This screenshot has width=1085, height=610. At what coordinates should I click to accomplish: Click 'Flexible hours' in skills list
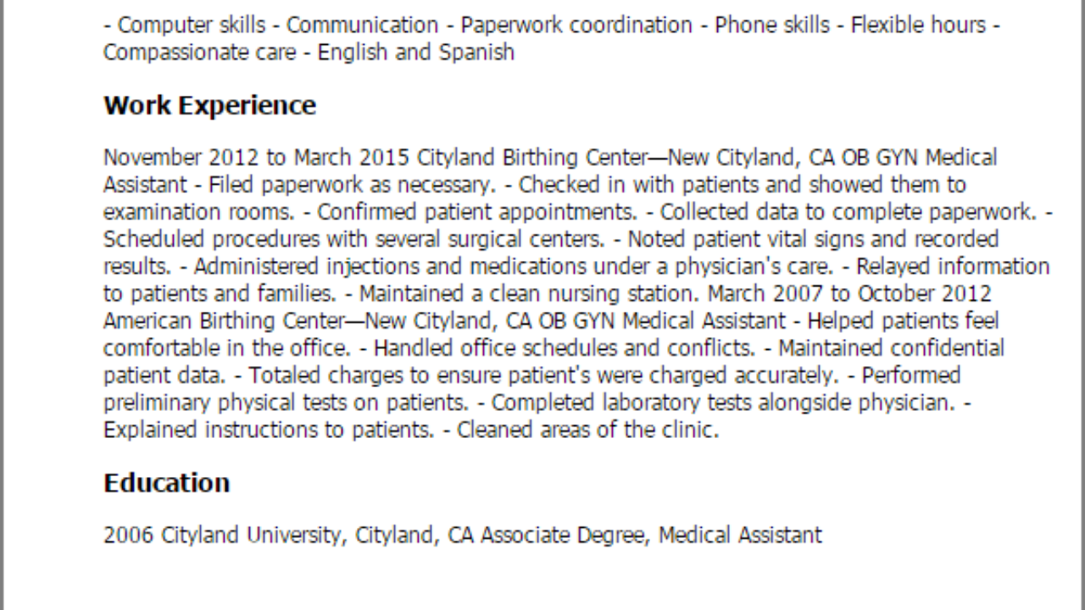point(919,25)
